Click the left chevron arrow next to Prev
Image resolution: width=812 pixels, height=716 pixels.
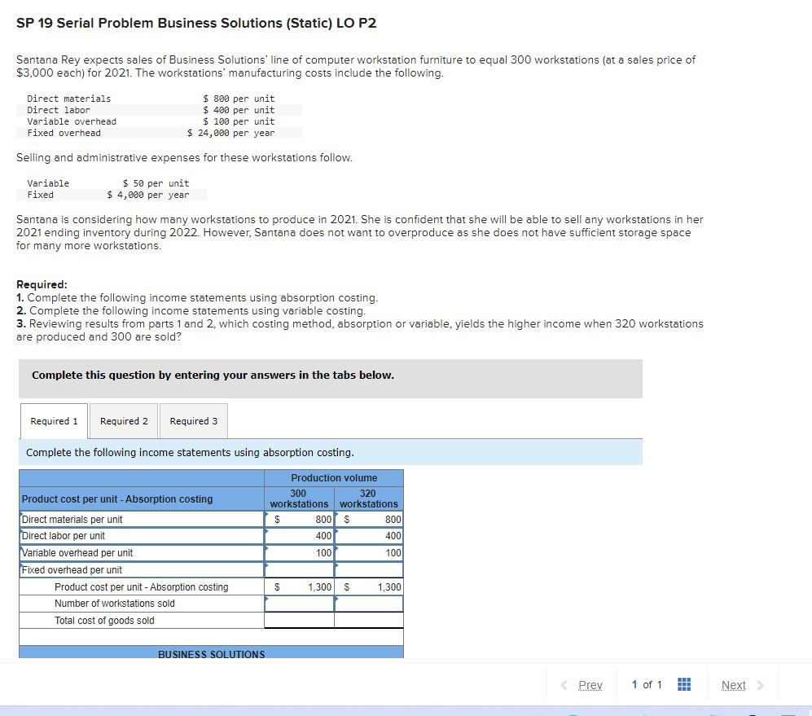565,684
